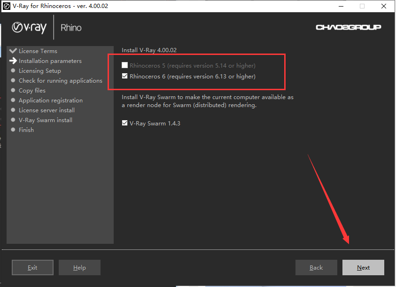This screenshot has width=396, height=287.
Task: Go to the V-Ray Swarm install step
Action: point(45,120)
